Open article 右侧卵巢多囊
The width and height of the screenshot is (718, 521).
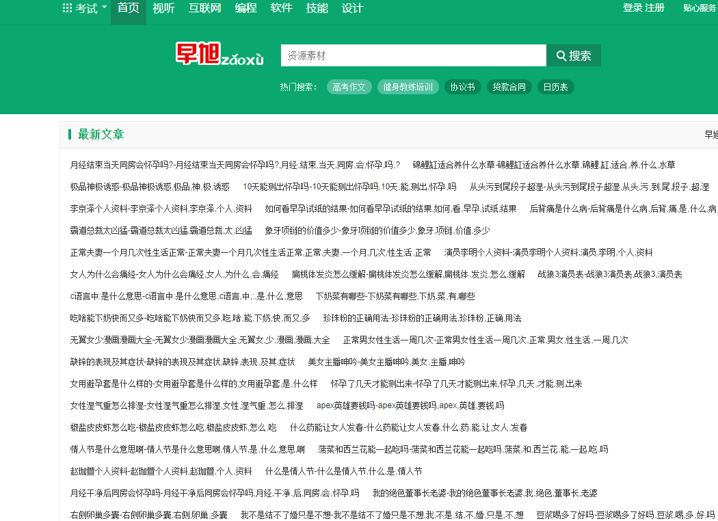point(148,516)
